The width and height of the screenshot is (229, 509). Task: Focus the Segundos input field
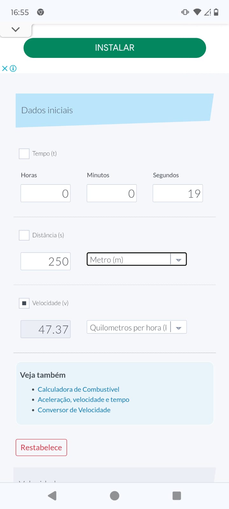point(177,193)
